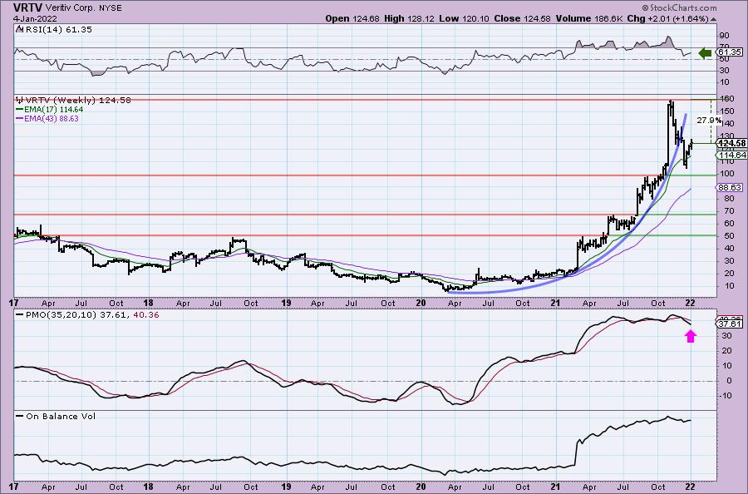Click the 61.35 RSI value tag
This screenshot has height=494, width=748.
(x=730, y=52)
